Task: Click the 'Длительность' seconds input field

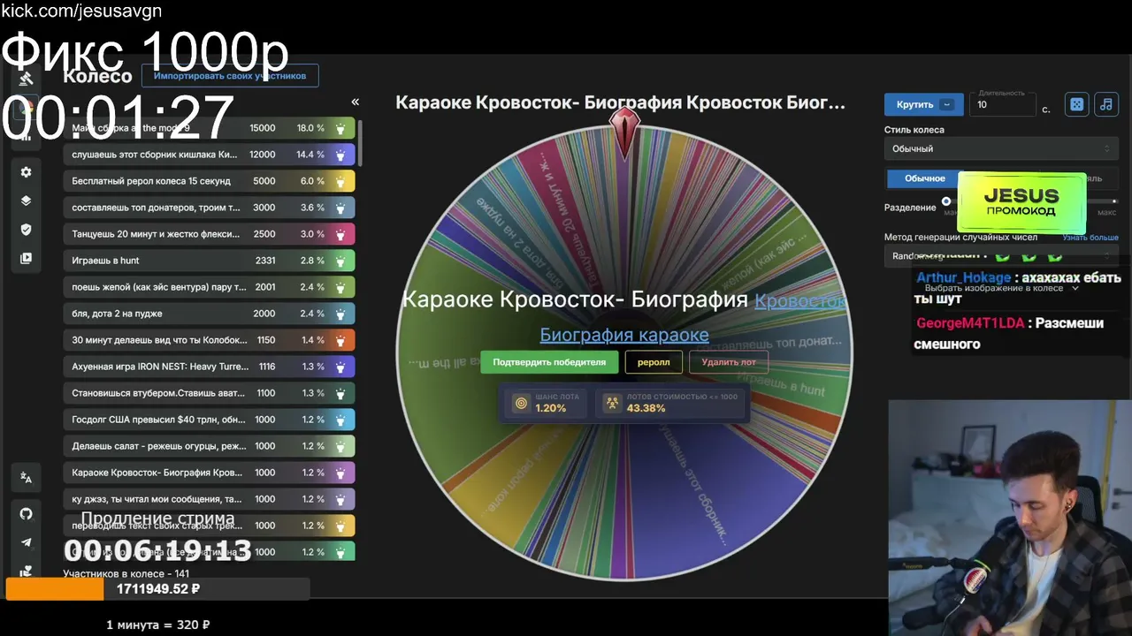Action: click(1003, 104)
